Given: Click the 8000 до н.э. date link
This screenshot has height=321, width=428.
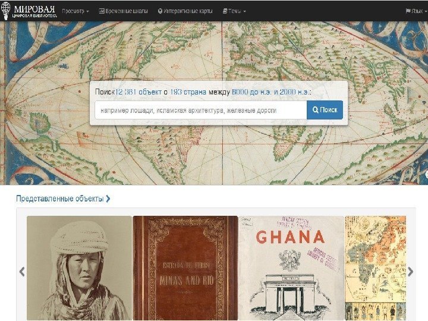Looking at the screenshot, I should click(x=251, y=92).
